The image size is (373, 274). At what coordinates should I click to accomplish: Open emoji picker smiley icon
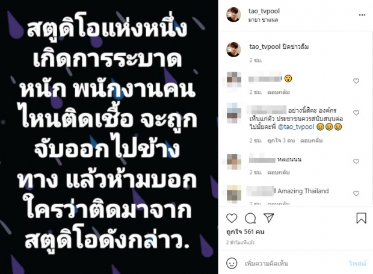(x=232, y=263)
